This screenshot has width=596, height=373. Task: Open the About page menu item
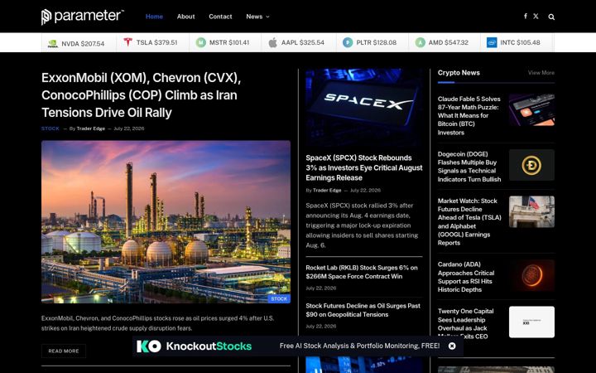[185, 17]
